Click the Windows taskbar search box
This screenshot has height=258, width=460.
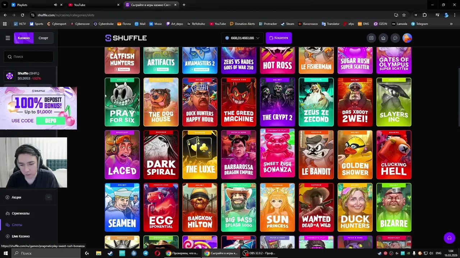point(46,253)
